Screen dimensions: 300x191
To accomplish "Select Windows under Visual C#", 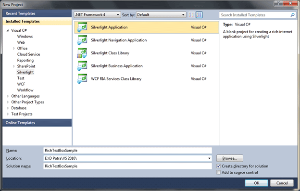I will (x=25, y=37).
